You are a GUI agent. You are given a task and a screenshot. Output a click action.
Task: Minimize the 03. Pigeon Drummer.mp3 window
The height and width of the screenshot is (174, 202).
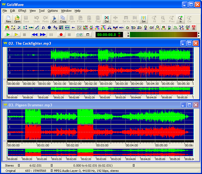pyautogui.click(x=183, y=105)
